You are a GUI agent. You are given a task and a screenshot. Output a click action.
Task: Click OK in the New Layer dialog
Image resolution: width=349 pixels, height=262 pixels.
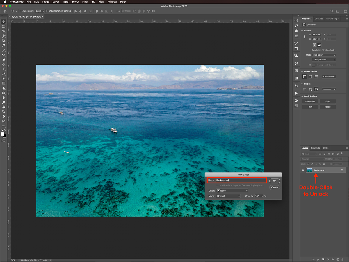(x=275, y=181)
